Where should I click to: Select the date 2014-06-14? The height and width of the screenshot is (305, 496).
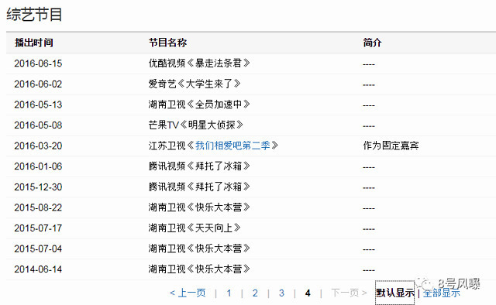pos(38,269)
